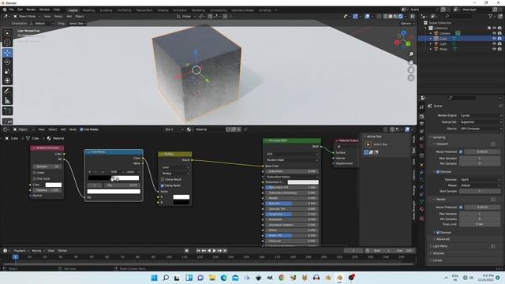Hide Cube with its eye icon in outliner
505x284 pixels.
494,39
